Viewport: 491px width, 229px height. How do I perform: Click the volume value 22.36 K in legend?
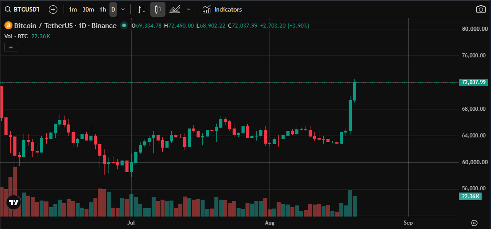pos(41,36)
